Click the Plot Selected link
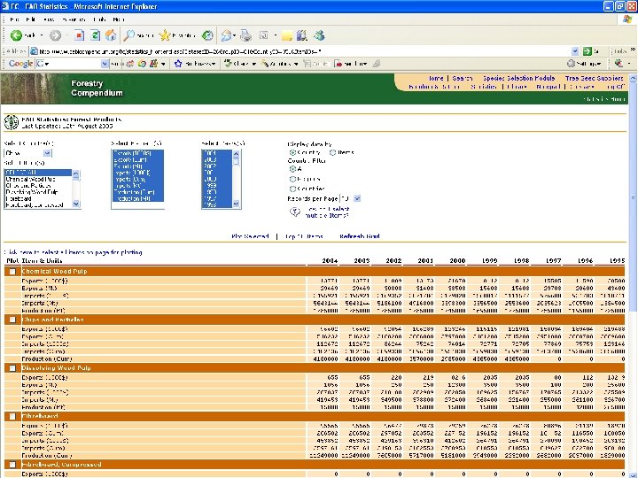The height and width of the screenshot is (478, 638). [249, 236]
